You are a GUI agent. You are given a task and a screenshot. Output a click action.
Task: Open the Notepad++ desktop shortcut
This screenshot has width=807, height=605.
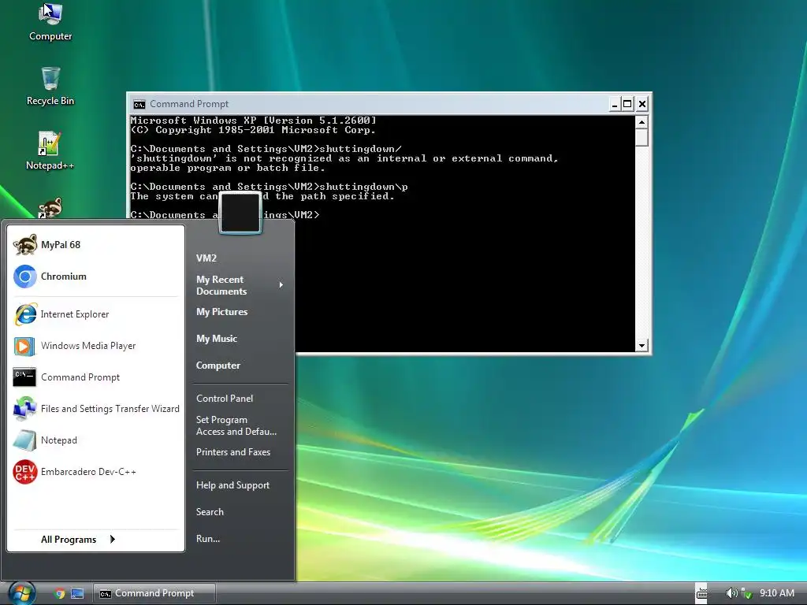tap(50, 150)
